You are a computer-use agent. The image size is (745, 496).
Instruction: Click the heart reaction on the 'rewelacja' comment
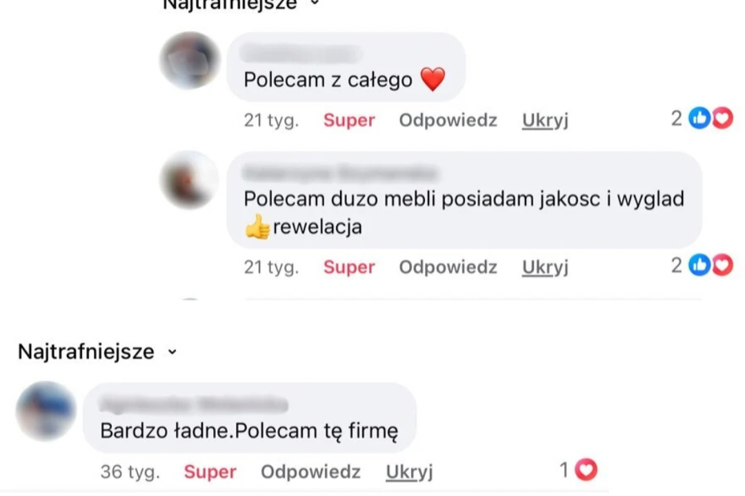722,265
